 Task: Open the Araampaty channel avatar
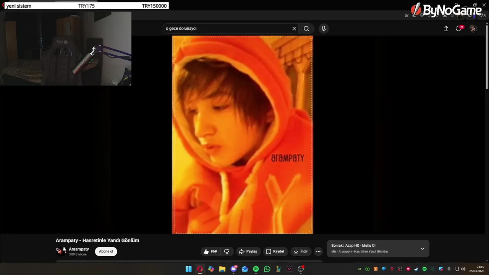[x=61, y=251]
